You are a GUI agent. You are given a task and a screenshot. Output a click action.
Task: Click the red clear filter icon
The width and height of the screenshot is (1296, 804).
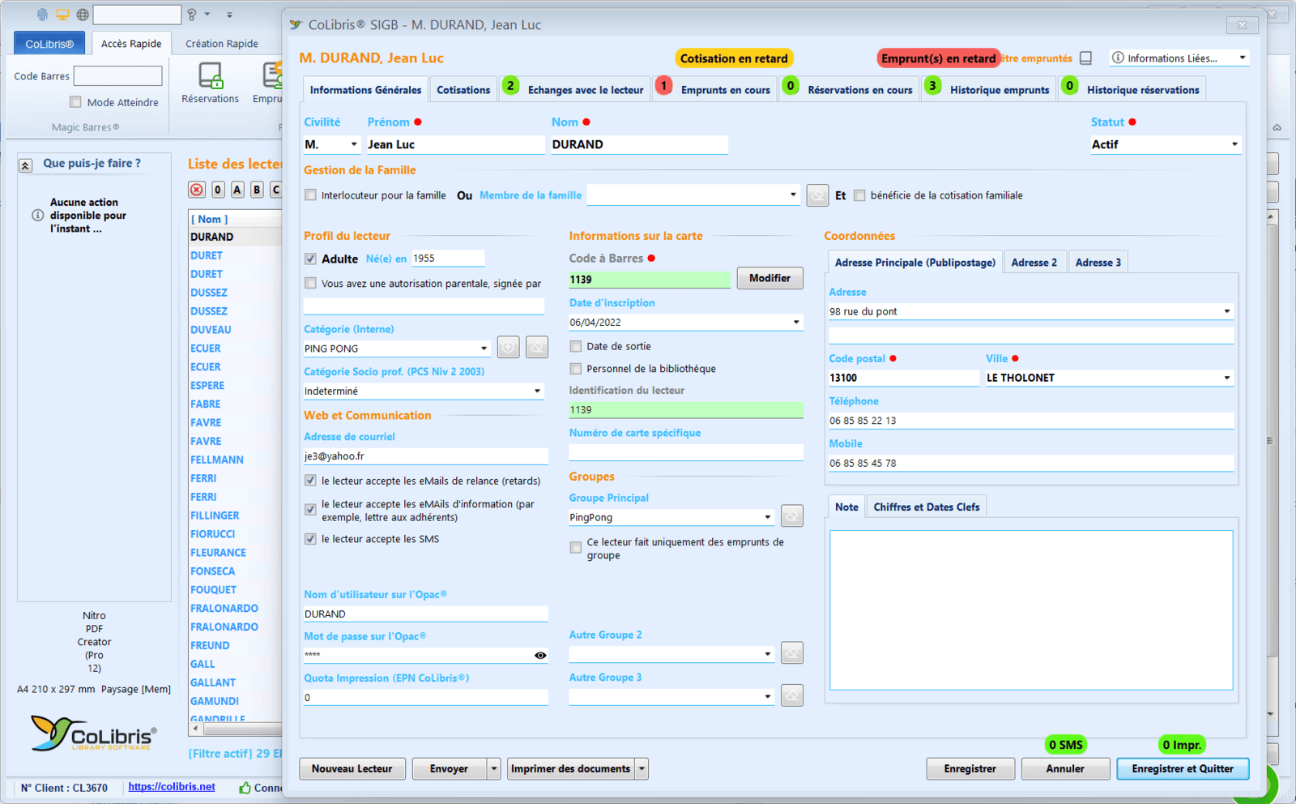(197, 190)
